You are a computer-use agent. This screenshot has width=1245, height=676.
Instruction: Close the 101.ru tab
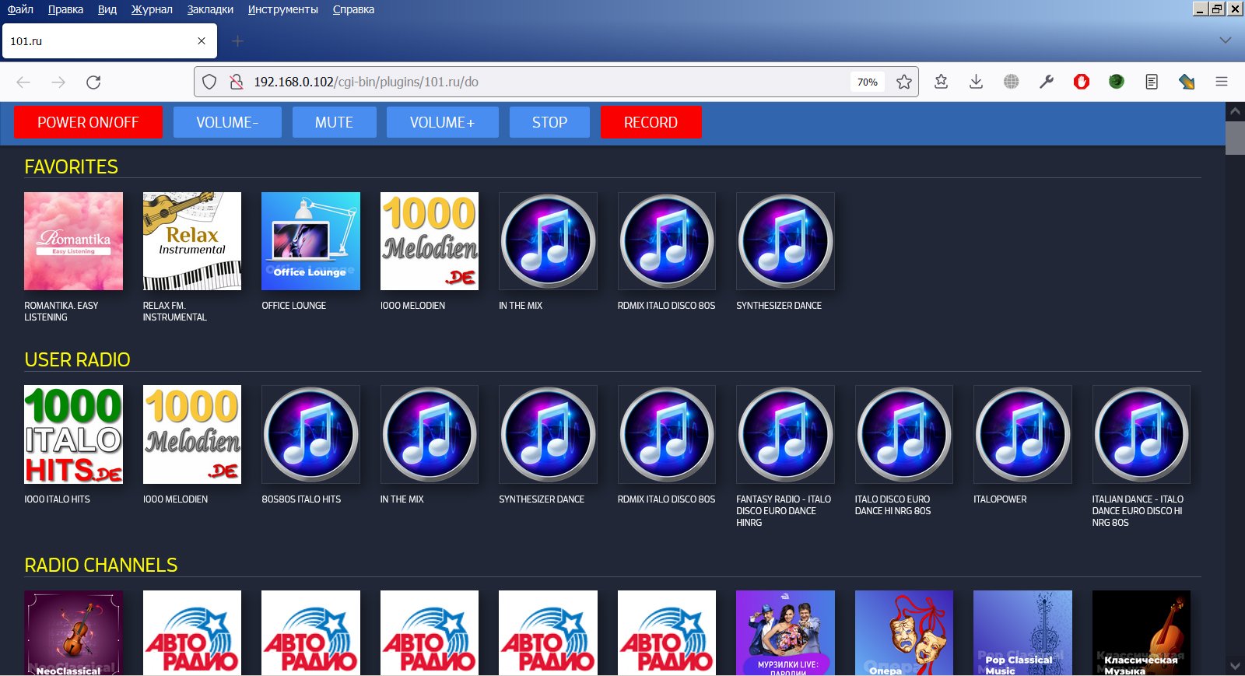[x=202, y=41]
